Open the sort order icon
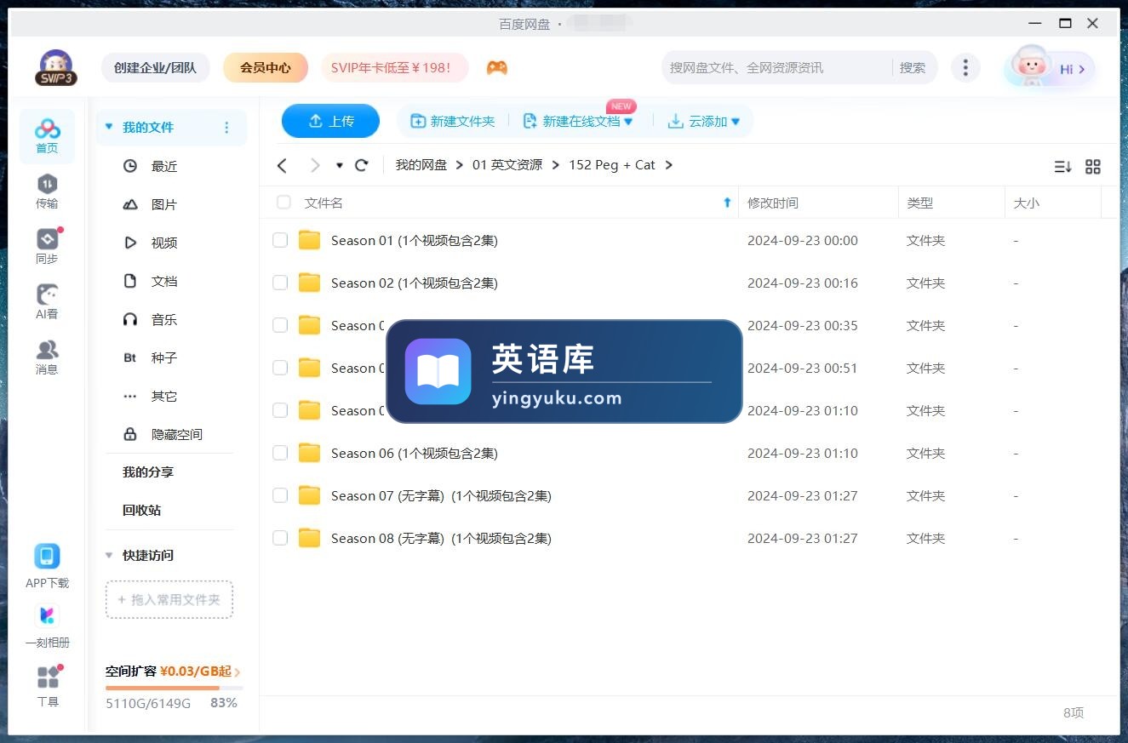The image size is (1128, 743). click(x=1062, y=167)
